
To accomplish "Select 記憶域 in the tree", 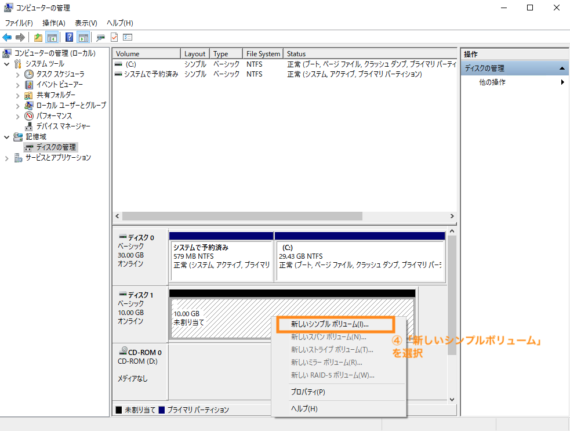I will [x=36, y=137].
